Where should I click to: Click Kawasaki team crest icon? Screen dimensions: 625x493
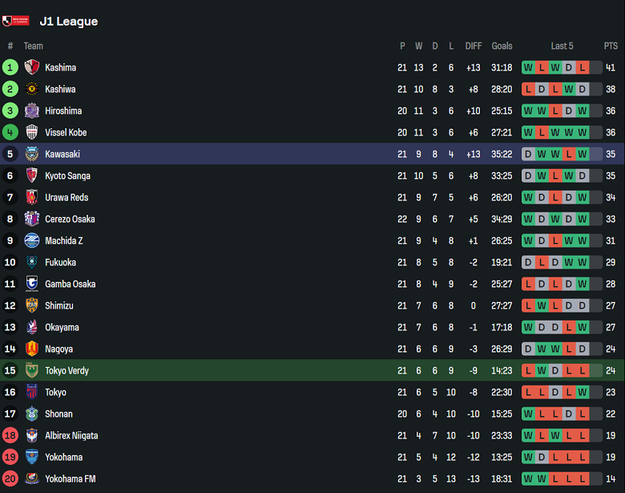click(x=32, y=154)
